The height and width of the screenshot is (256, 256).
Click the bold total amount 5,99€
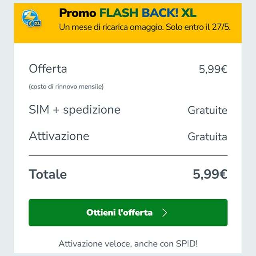[x=210, y=174]
